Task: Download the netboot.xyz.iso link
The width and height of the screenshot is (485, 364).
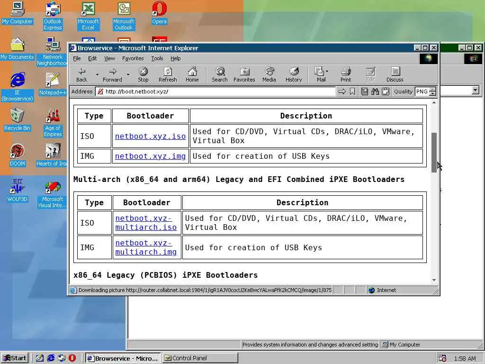Action: [x=150, y=136]
